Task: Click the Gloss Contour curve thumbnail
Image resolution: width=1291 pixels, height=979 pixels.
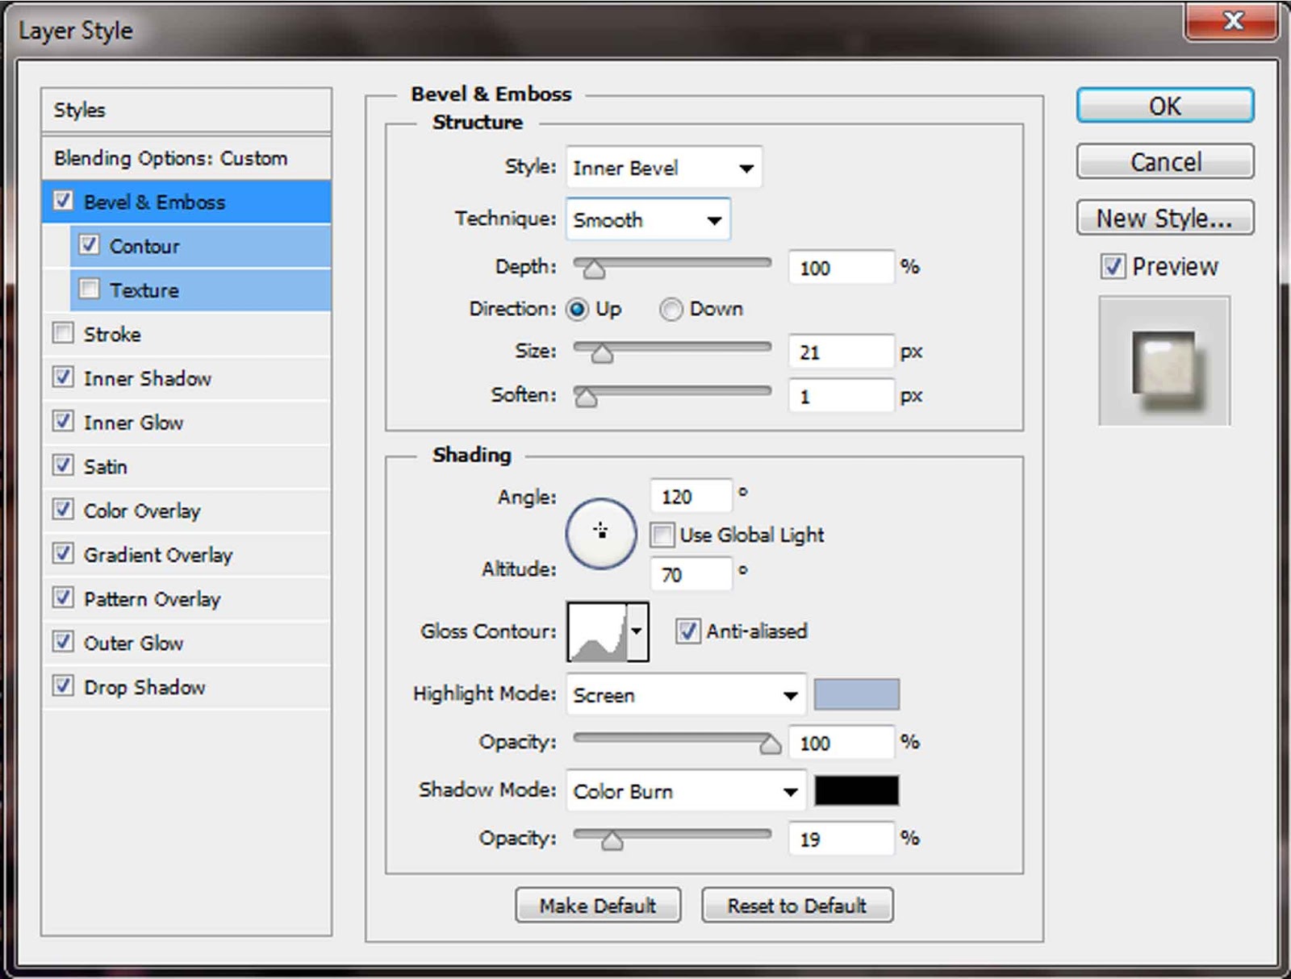Action: 597,631
